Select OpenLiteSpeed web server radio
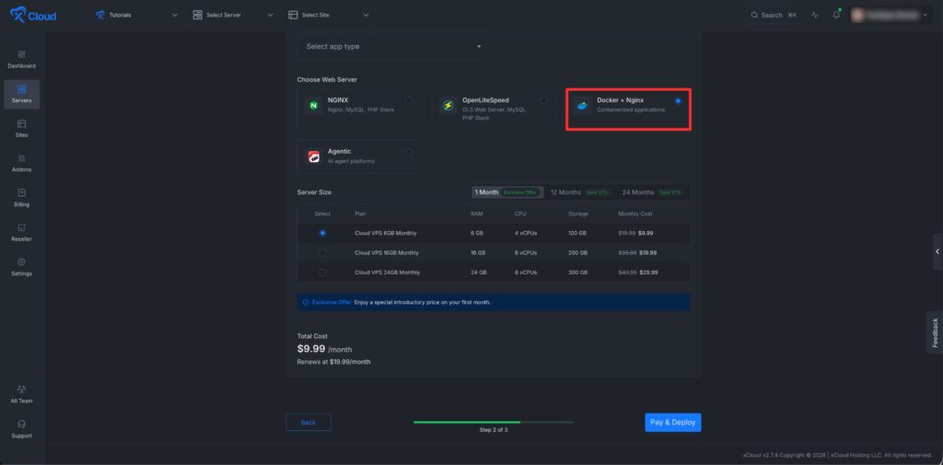Viewport: 943px width, 465px height. coord(543,101)
